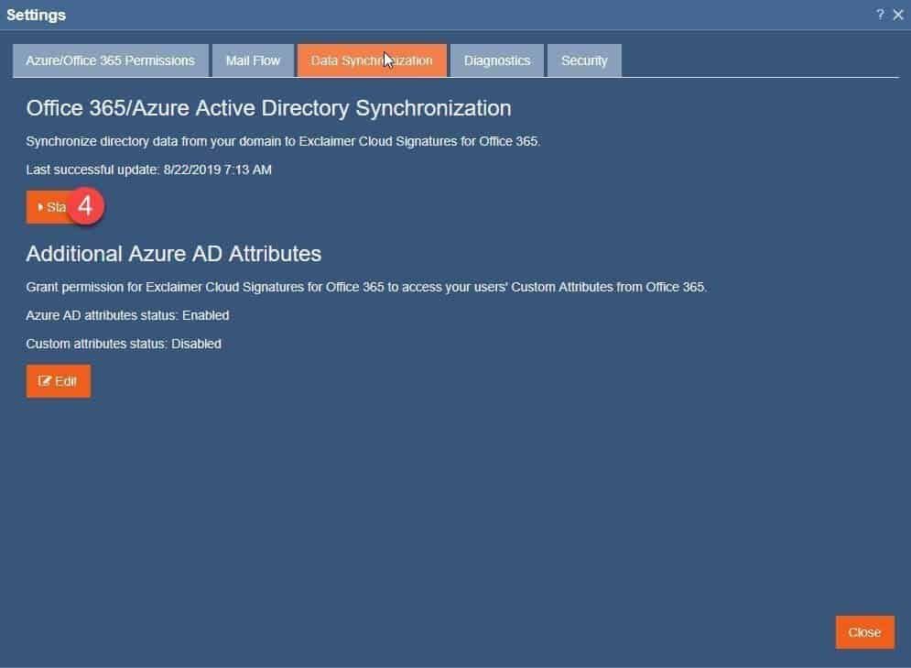Click the Additional Azure AD Attributes heading
This screenshot has width=911, height=668.
click(174, 254)
